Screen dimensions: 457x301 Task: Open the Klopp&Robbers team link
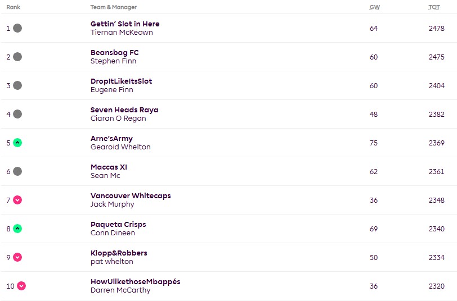coord(119,253)
